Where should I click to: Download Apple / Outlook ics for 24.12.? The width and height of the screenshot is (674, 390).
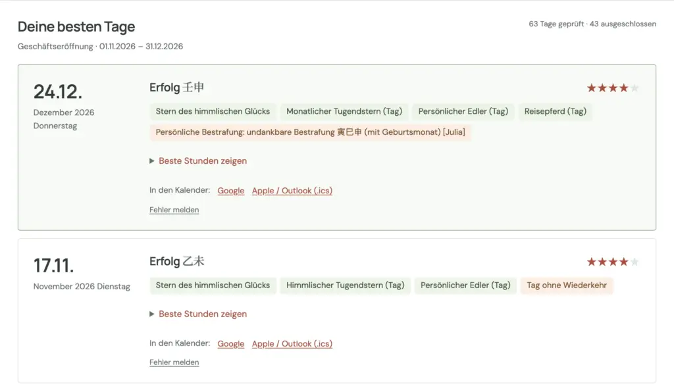pyautogui.click(x=292, y=191)
